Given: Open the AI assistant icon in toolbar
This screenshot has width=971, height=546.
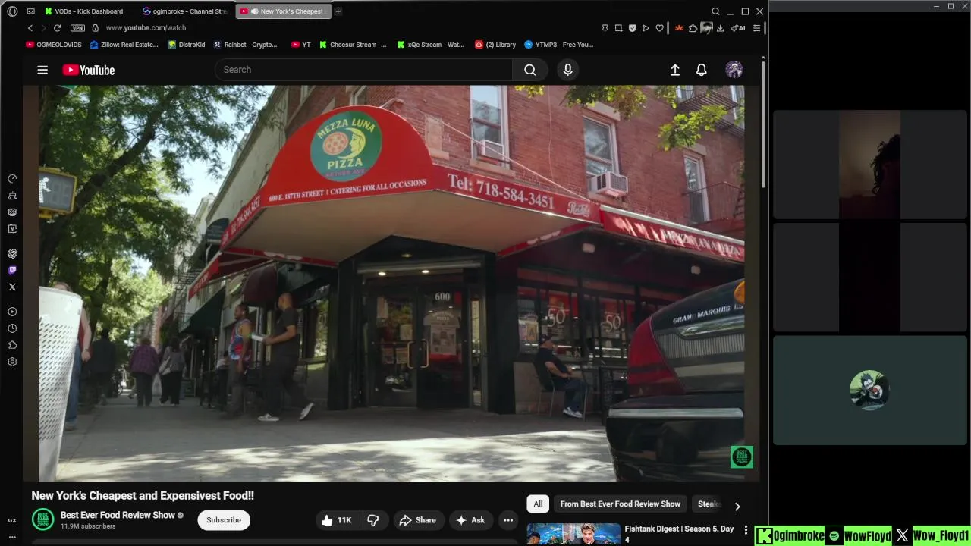Looking at the screenshot, I should coord(738,28).
